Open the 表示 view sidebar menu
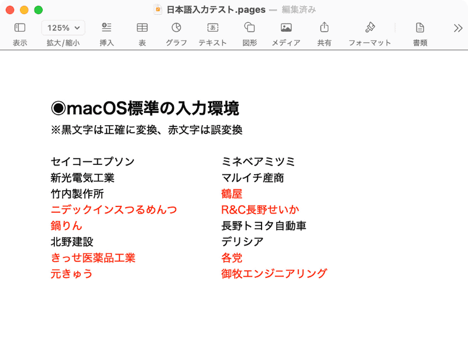468x355 pixels. point(20,27)
